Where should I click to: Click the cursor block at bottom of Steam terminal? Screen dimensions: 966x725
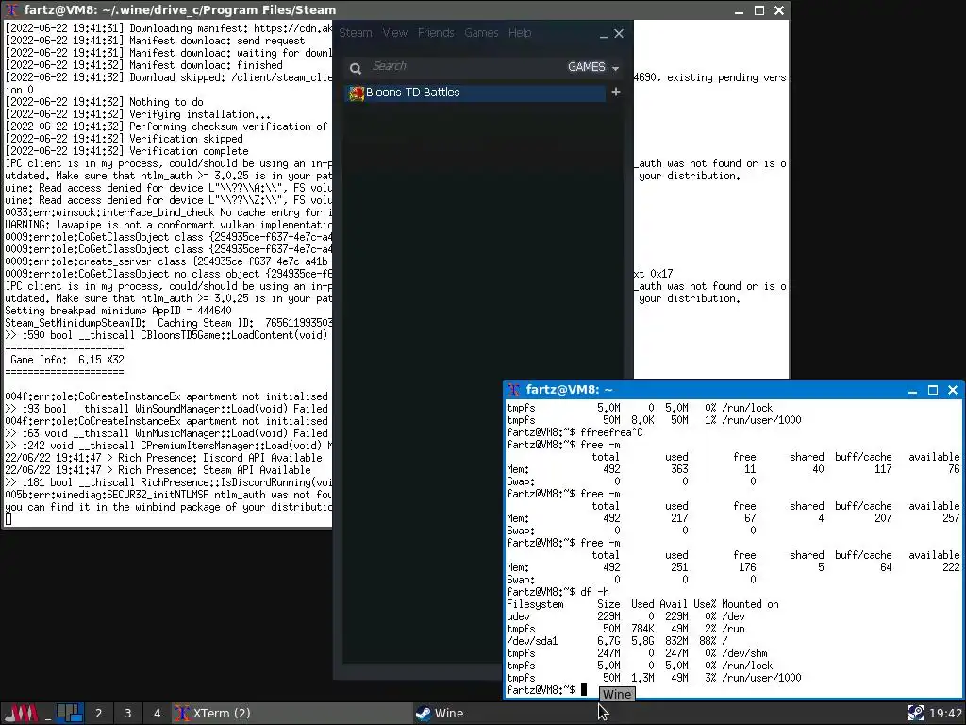[x=8, y=519]
